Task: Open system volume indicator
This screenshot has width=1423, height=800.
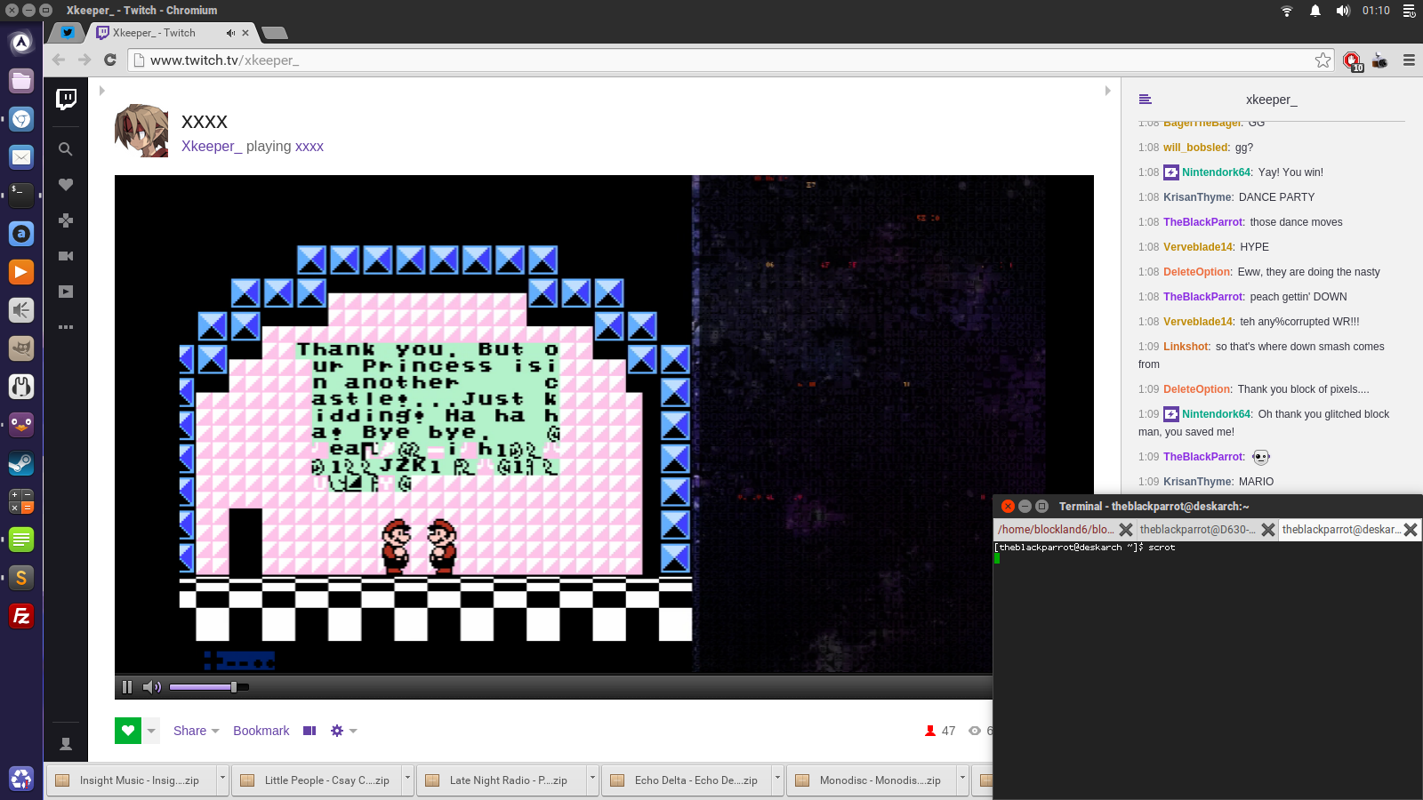Action: coord(1343,11)
